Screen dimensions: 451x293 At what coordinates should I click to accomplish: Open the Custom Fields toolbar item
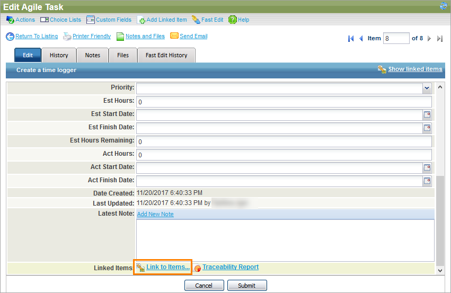tap(91, 20)
